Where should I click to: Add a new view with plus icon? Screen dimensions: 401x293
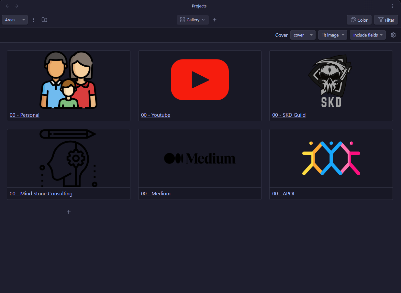coord(215,20)
